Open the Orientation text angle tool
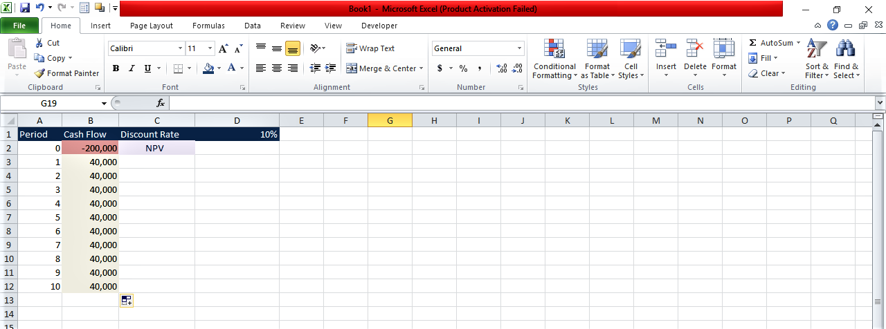 point(315,48)
